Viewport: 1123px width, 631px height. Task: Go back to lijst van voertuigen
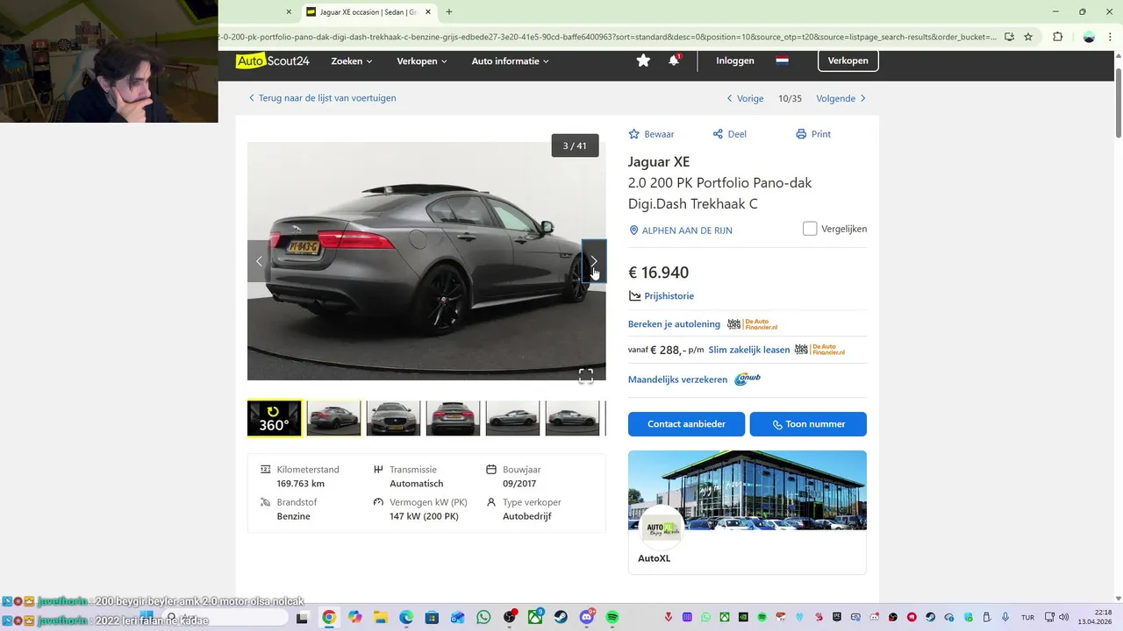click(322, 98)
